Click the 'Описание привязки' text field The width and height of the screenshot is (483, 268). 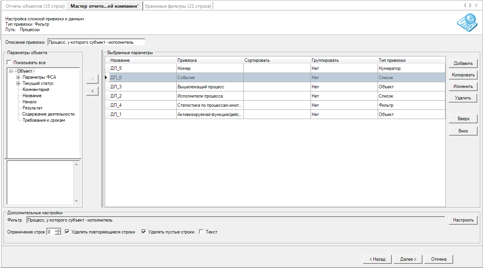[96, 42]
